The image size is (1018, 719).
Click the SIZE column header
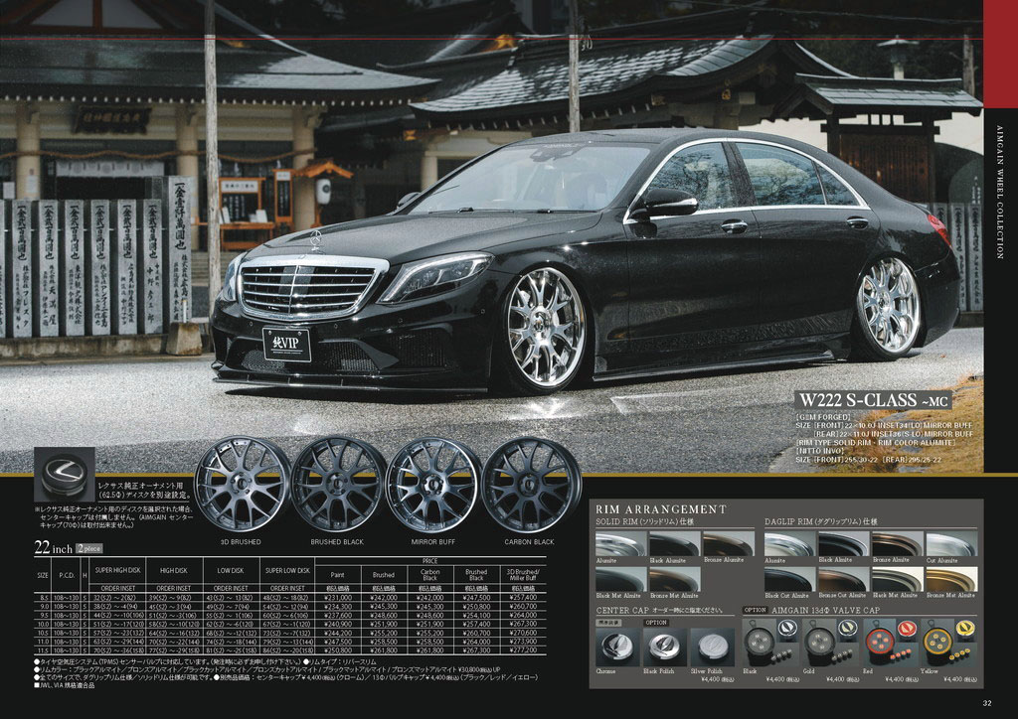[x=43, y=575]
